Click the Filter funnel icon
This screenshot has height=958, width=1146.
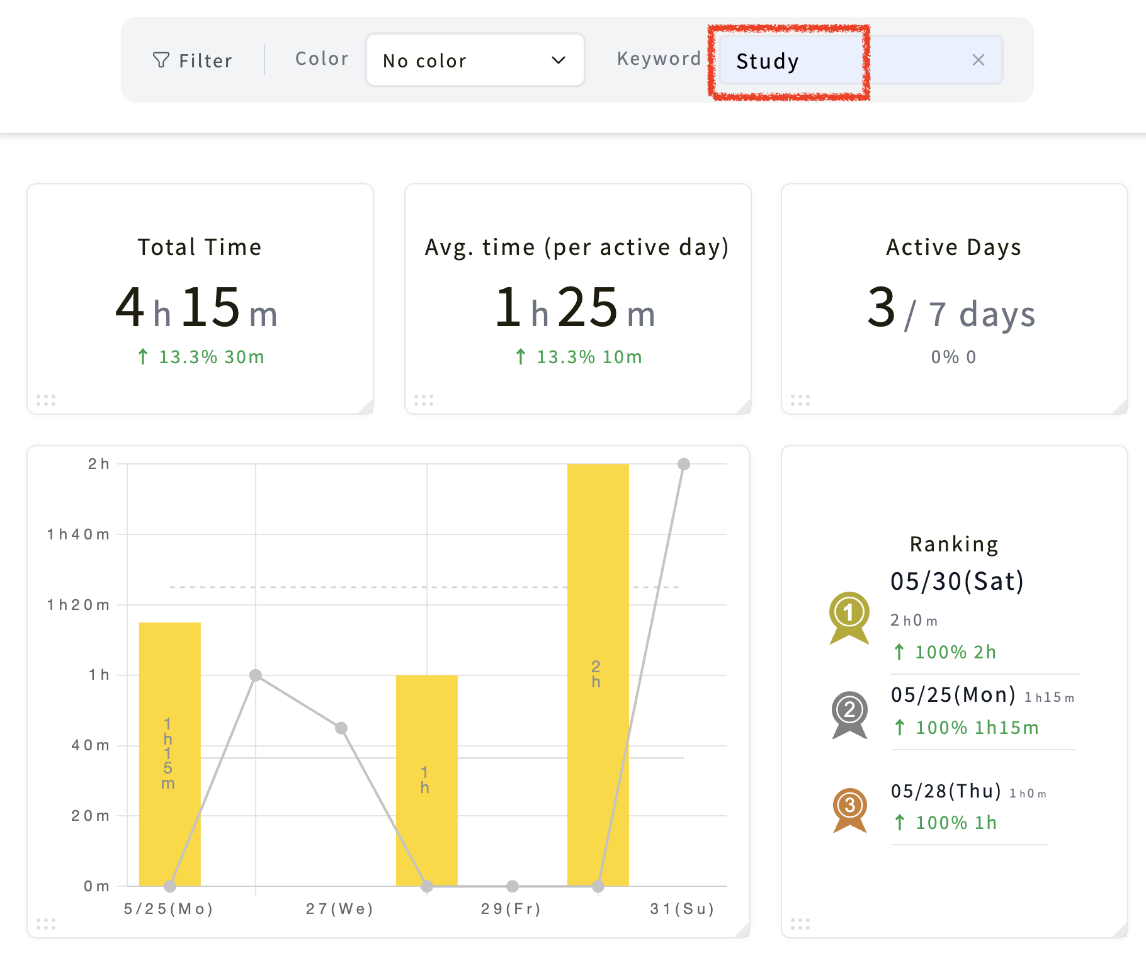click(x=161, y=60)
